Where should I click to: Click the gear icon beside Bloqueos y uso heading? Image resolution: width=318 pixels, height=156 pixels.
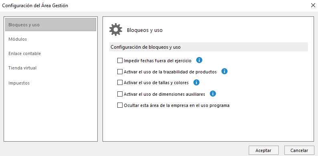pyautogui.click(x=116, y=30)
